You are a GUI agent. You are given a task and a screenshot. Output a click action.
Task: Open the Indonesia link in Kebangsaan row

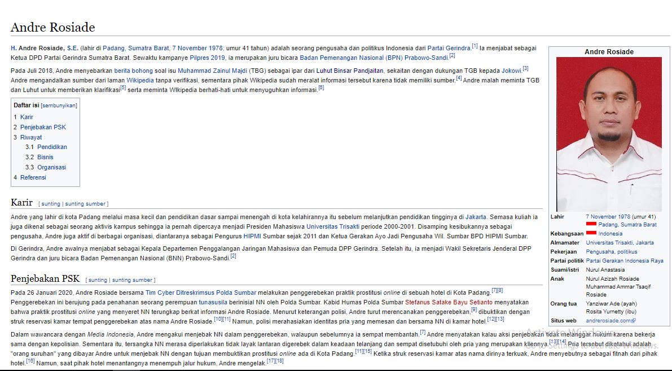tap(610, 234)
